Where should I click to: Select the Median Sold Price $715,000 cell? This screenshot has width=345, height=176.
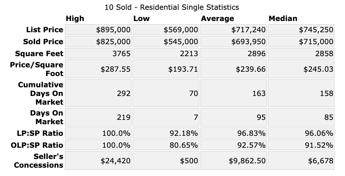[x=301, y=42]
